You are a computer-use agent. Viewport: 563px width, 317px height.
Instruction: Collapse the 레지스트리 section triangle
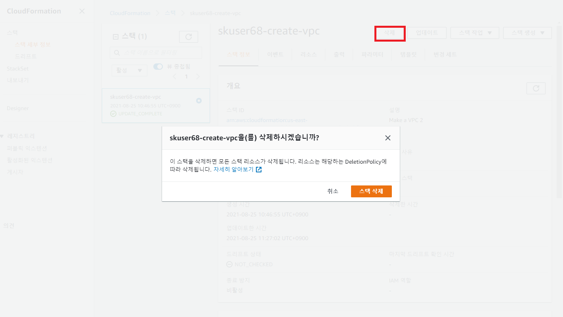tap(2, 136)
